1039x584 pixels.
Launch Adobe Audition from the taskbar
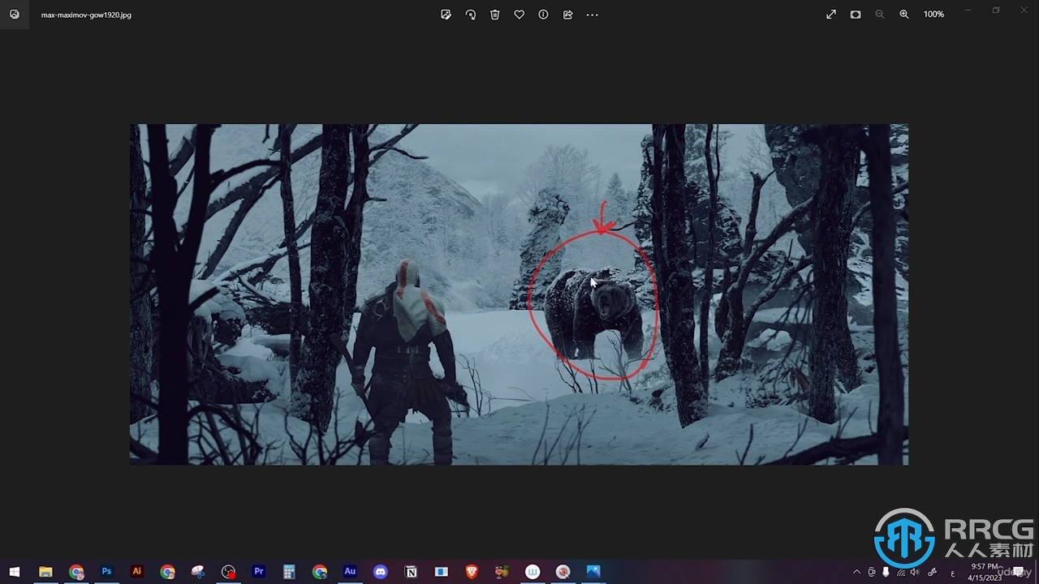coord(350,572)
